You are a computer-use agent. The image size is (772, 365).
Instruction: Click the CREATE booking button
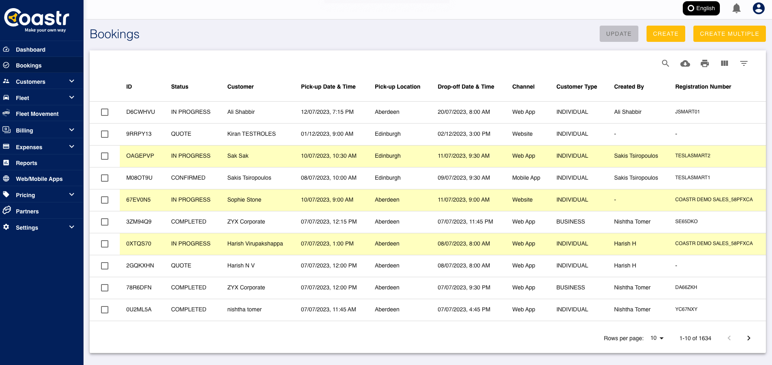point(665,34)
